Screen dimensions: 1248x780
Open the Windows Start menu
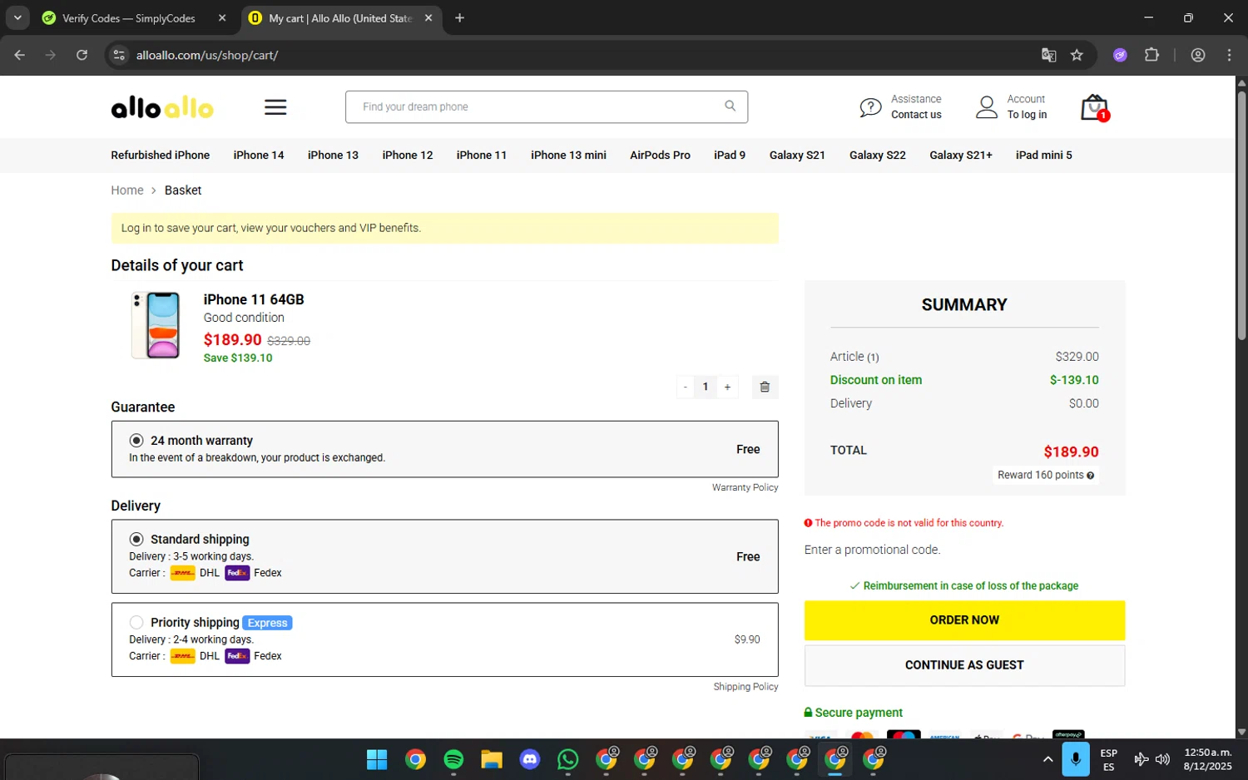(x=377, y=759)
